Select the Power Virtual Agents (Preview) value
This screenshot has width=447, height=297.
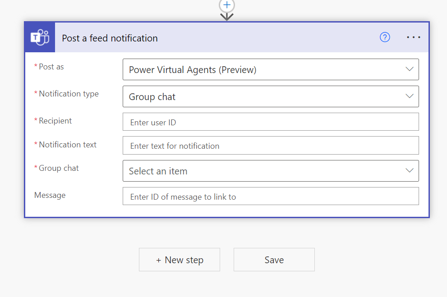click(x=193, y=69)
